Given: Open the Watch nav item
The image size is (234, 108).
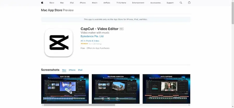Looking at the screenshot, I should tap(95, 3).
